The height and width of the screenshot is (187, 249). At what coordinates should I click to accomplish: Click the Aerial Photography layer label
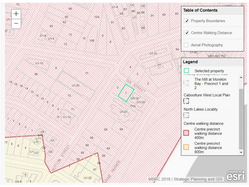pos(207,45)
